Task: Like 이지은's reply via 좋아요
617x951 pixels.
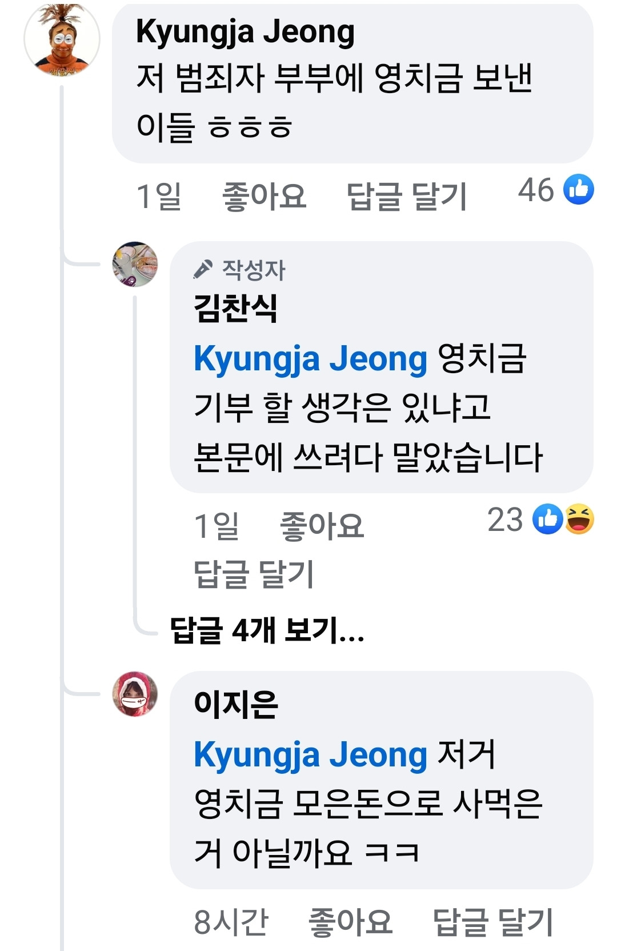Action: [x=350, y=921]
